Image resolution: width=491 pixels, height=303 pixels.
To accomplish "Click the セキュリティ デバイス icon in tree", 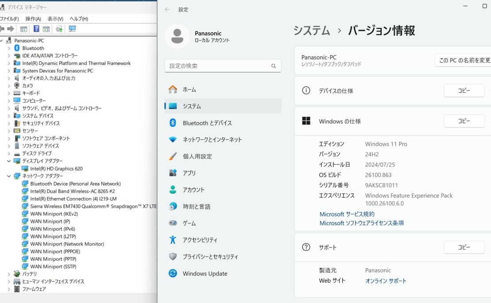I will [17, 123].
